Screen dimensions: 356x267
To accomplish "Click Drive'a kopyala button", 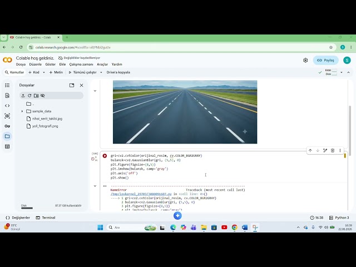I will (118, 72).
